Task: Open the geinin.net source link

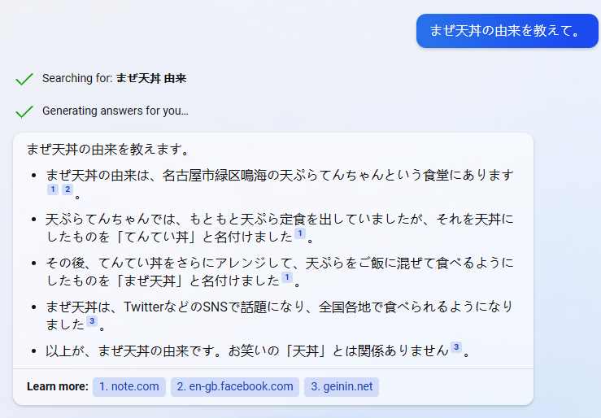Action: 342,386
